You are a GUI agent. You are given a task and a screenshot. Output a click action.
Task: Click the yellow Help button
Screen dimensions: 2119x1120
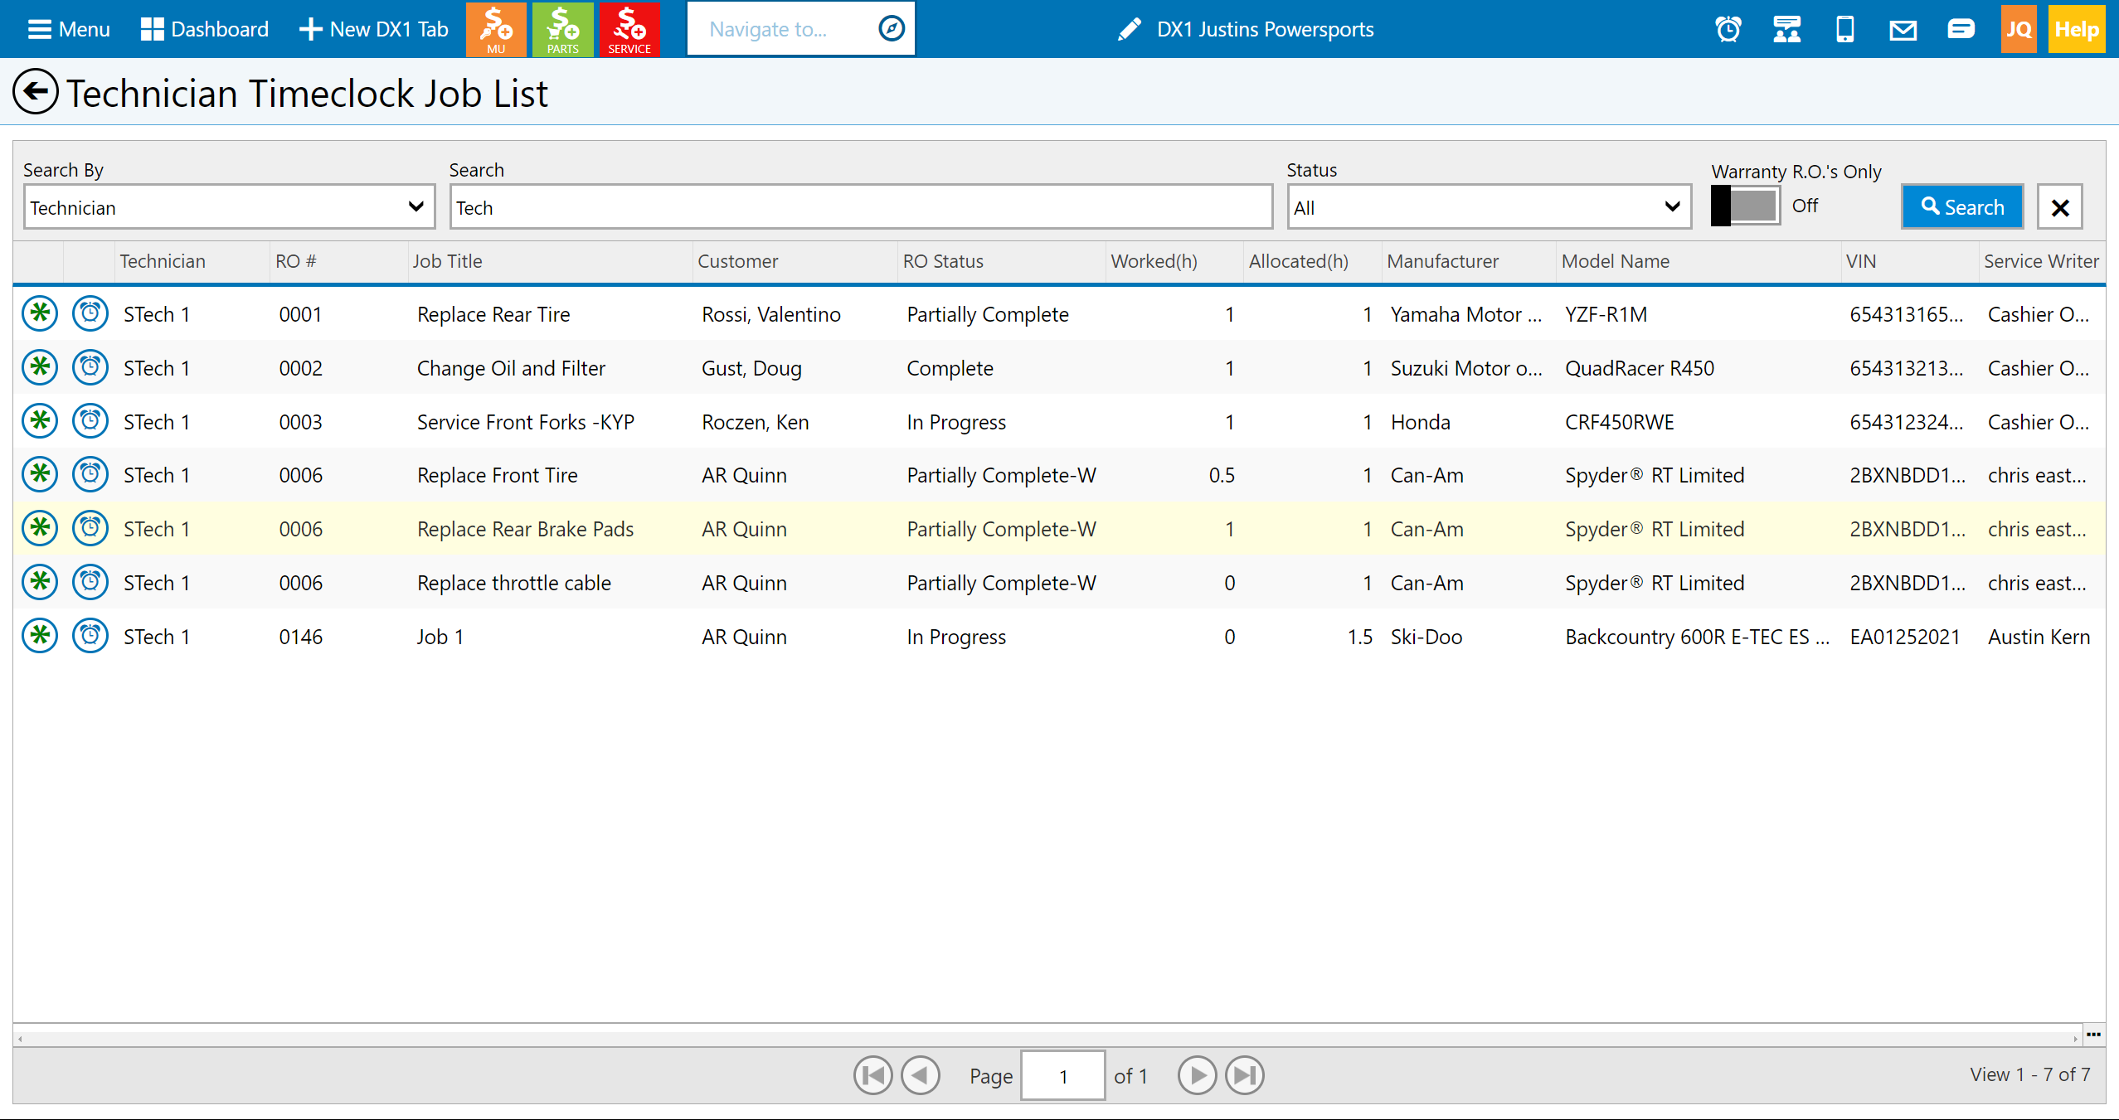pyautogui.click(x=2077, y=29)
